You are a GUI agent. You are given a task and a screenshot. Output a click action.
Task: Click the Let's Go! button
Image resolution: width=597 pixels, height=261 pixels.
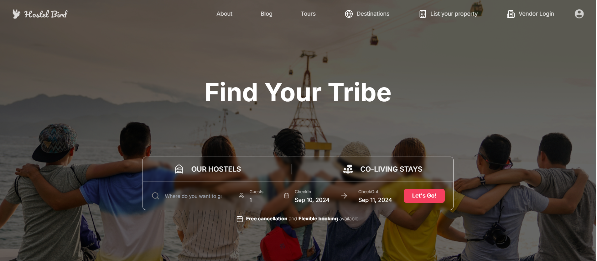[424, 196]
